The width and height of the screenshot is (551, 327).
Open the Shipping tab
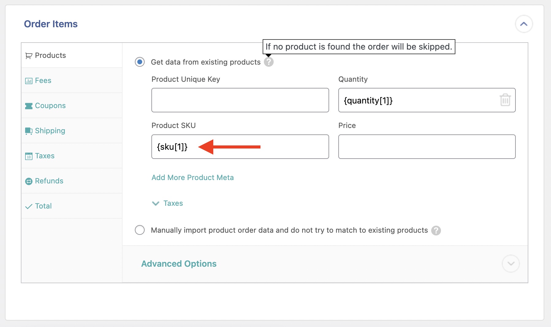50,131
